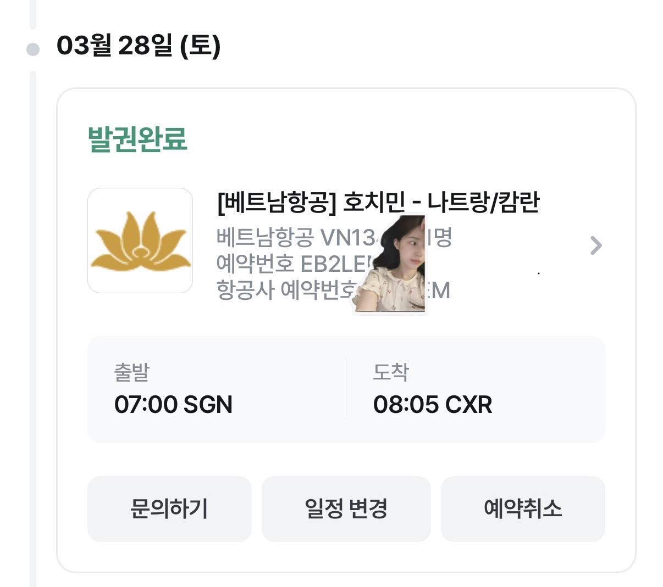Select the 07:00 SGN departure time
The width and height of the screenshot is (663, 587).
pyautogui.click(x=173, y=405)
